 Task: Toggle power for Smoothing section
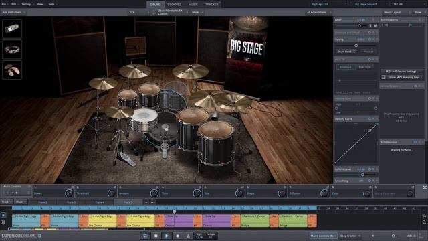(x=370, y=181)
